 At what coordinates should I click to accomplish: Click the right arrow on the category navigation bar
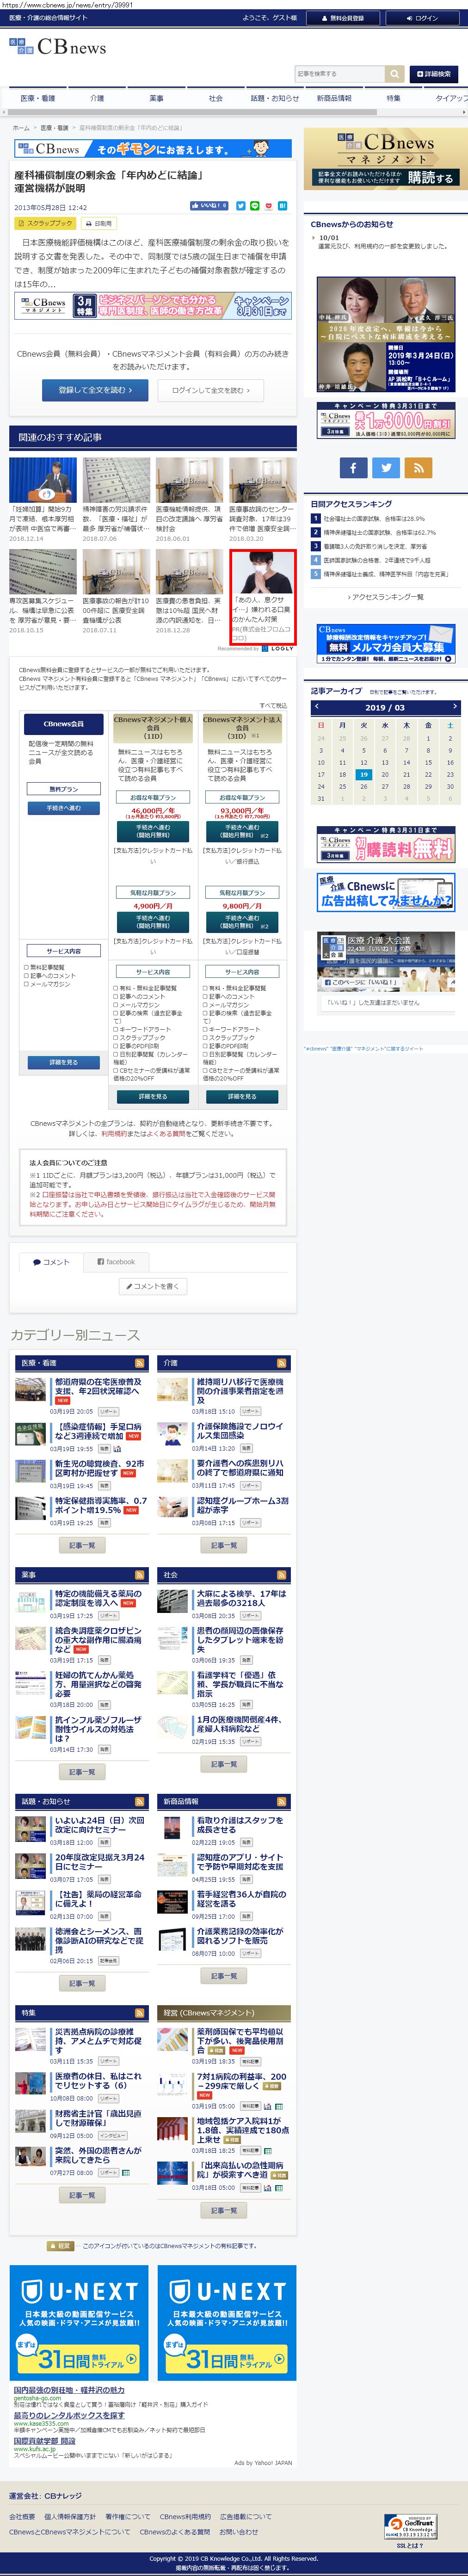(463, 112)
